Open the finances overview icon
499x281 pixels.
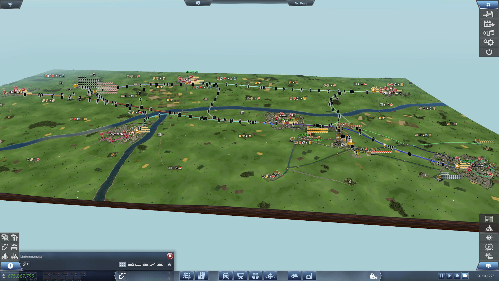[x=489, y=219]
